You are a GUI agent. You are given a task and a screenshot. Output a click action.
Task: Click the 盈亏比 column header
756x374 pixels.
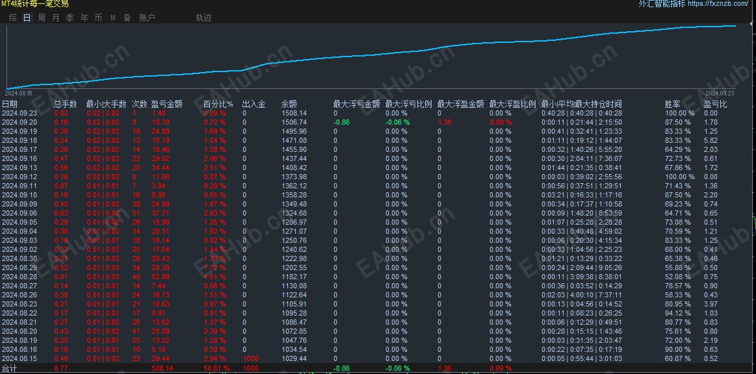pyautogui.click(x=716, y=104)
